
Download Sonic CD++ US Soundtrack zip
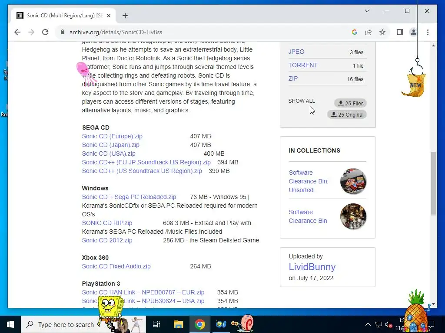(142, 171)
